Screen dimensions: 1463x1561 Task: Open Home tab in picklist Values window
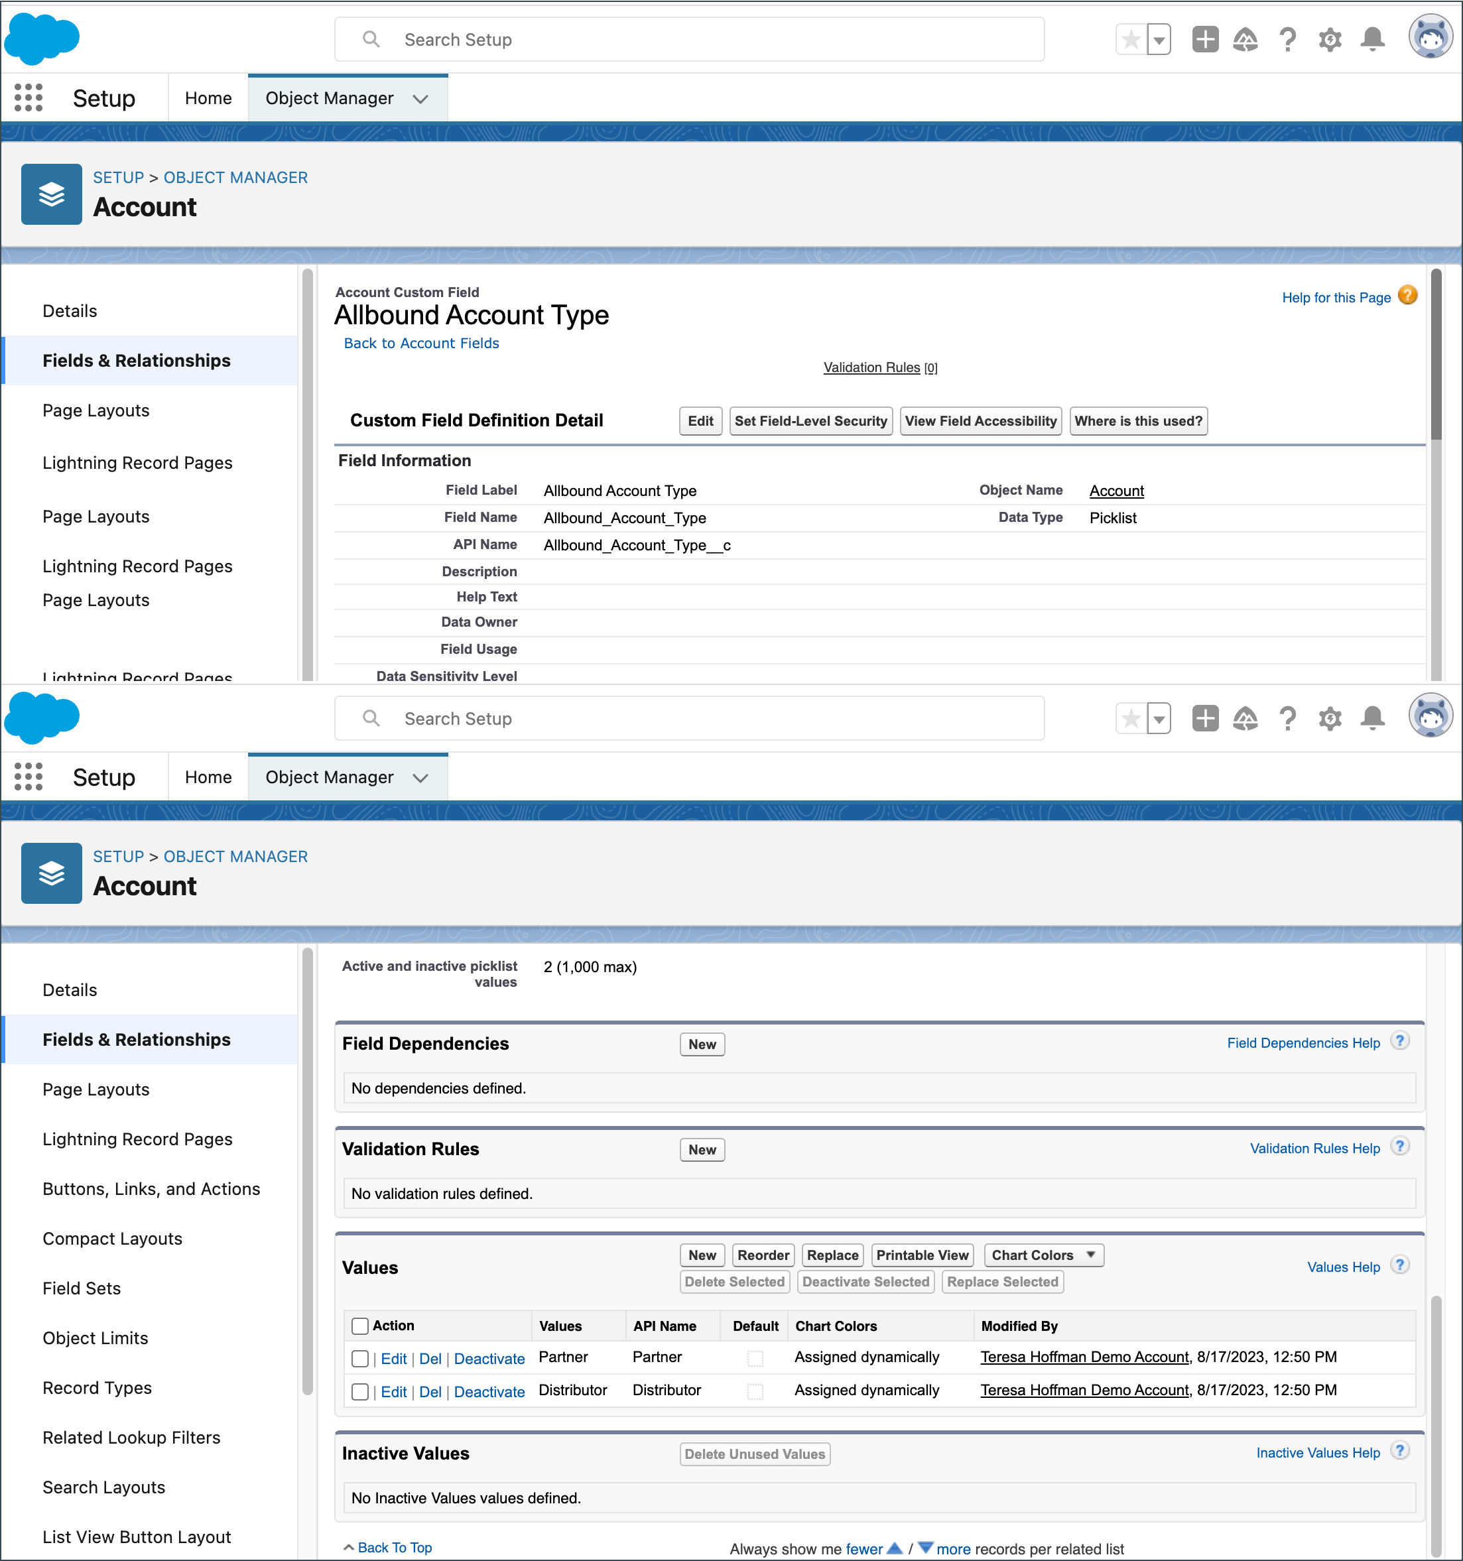point(208,777)
